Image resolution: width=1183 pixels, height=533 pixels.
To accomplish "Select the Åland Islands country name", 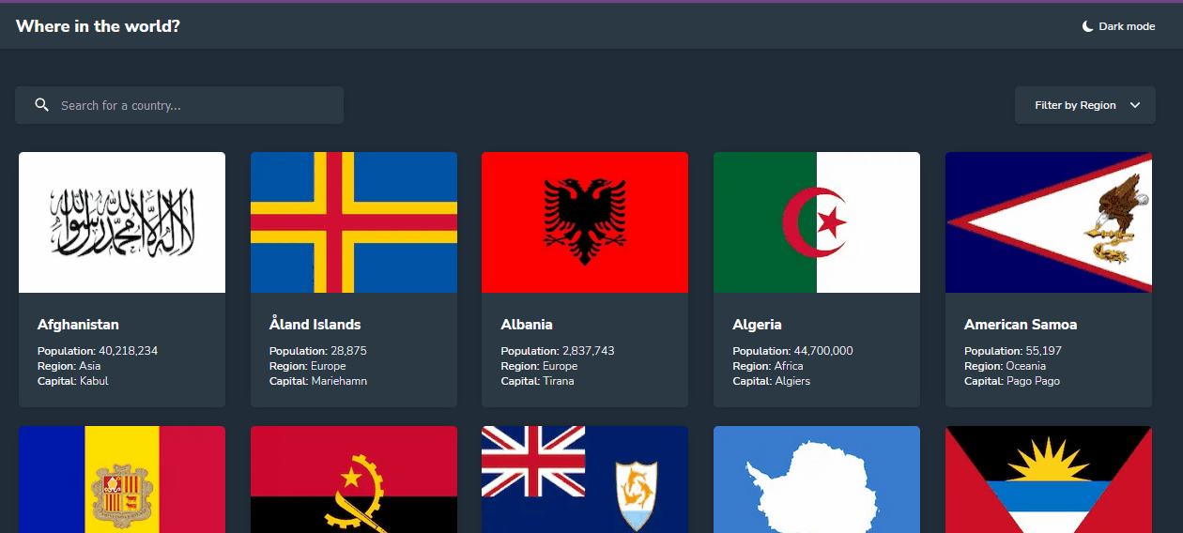I will 315,325.
